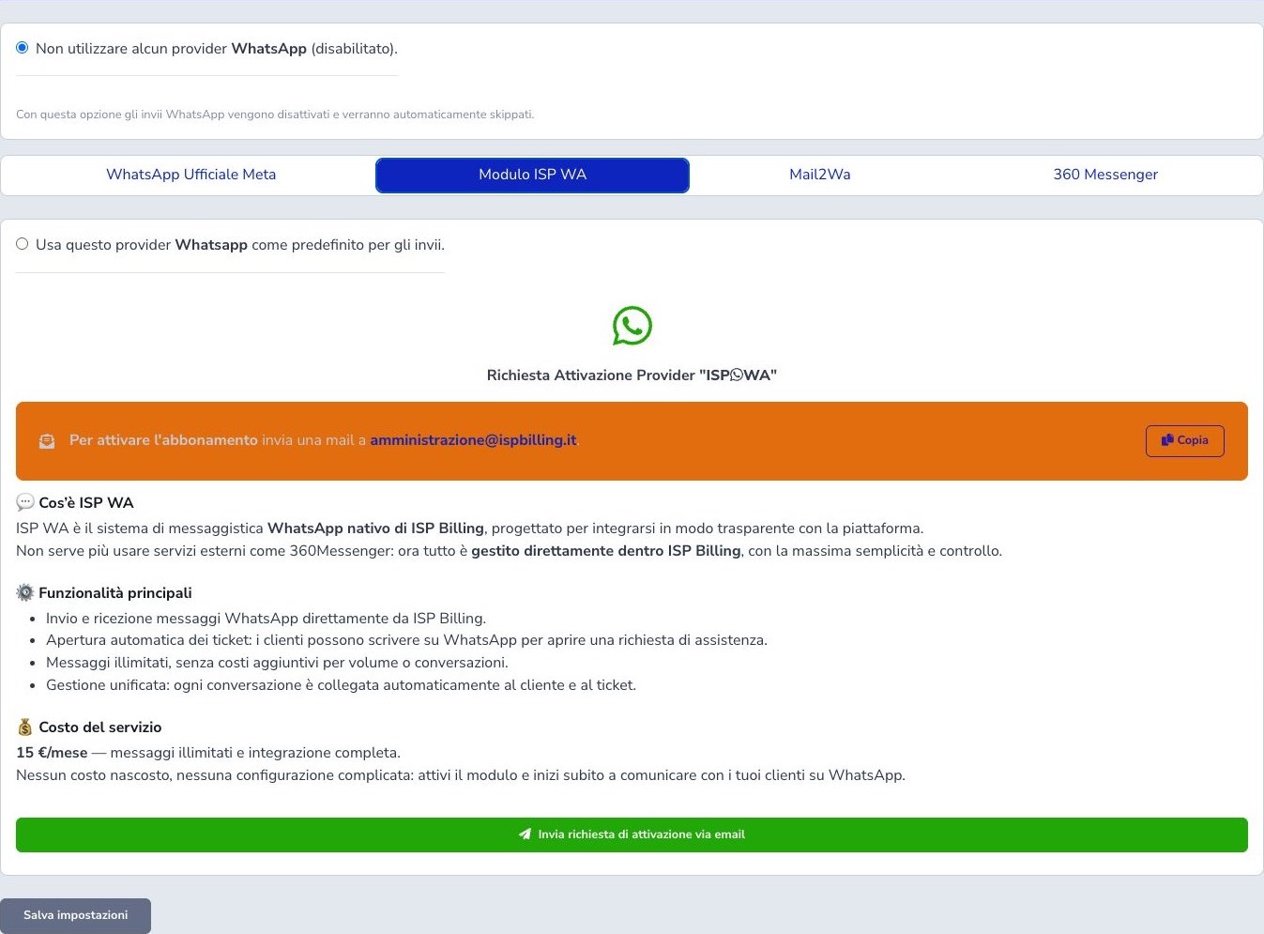Screen dimensions: 1264x934
Task: Click the large green WhatsApp logo icon
Action: tap(632, 326)
